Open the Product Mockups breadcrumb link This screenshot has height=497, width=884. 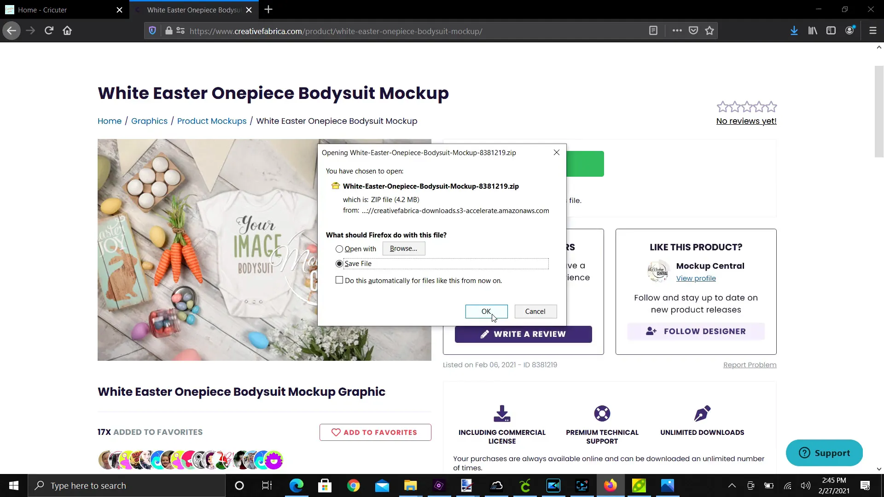coord(211,121)
